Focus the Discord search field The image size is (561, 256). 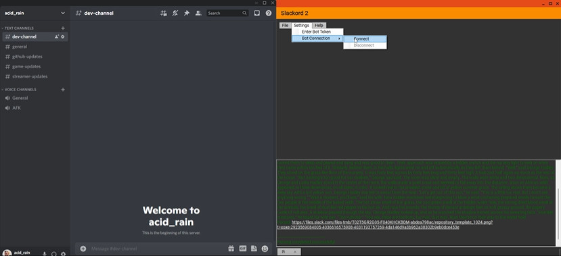[x=227, y=14]
